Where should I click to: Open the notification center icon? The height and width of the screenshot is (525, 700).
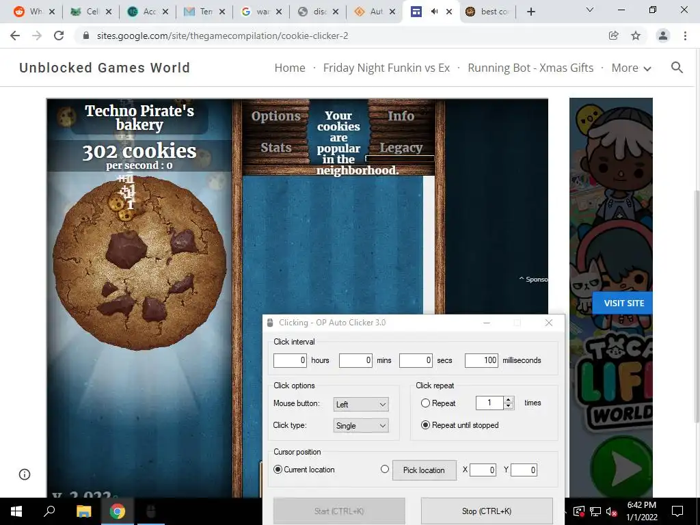(677, 511)
